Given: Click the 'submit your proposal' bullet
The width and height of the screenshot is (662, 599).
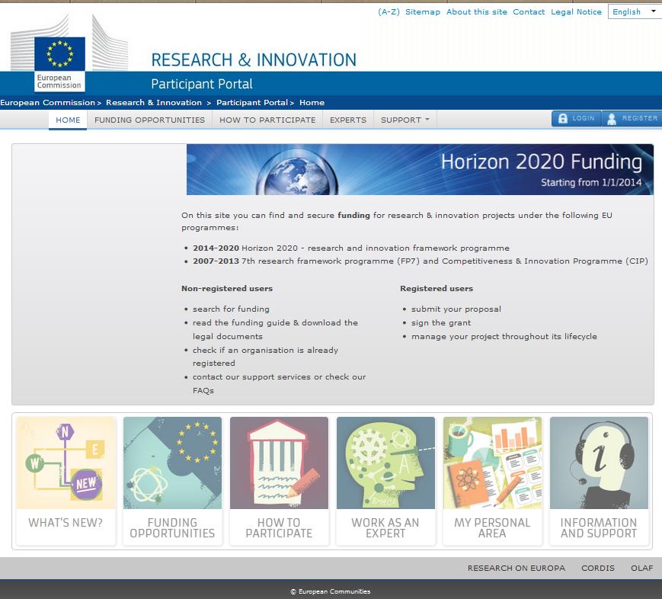Looking at the screenshot, I should tap(456, 309).
